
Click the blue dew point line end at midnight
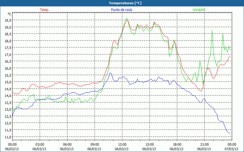tap(230, 134)
